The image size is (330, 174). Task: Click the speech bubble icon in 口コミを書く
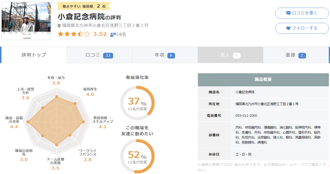click(288, 13)
